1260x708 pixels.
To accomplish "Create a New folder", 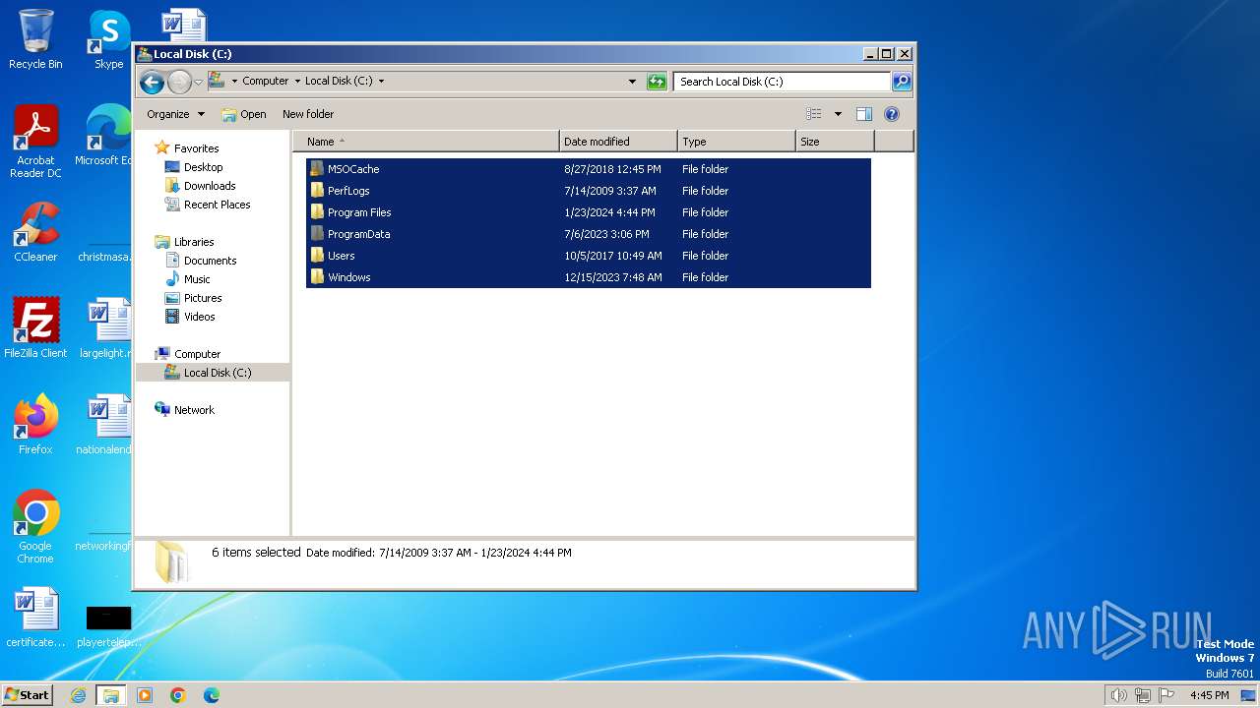I will click(308, 114).
